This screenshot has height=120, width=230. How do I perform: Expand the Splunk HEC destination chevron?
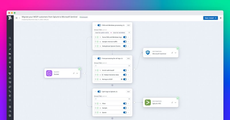(x=175, y=102)
